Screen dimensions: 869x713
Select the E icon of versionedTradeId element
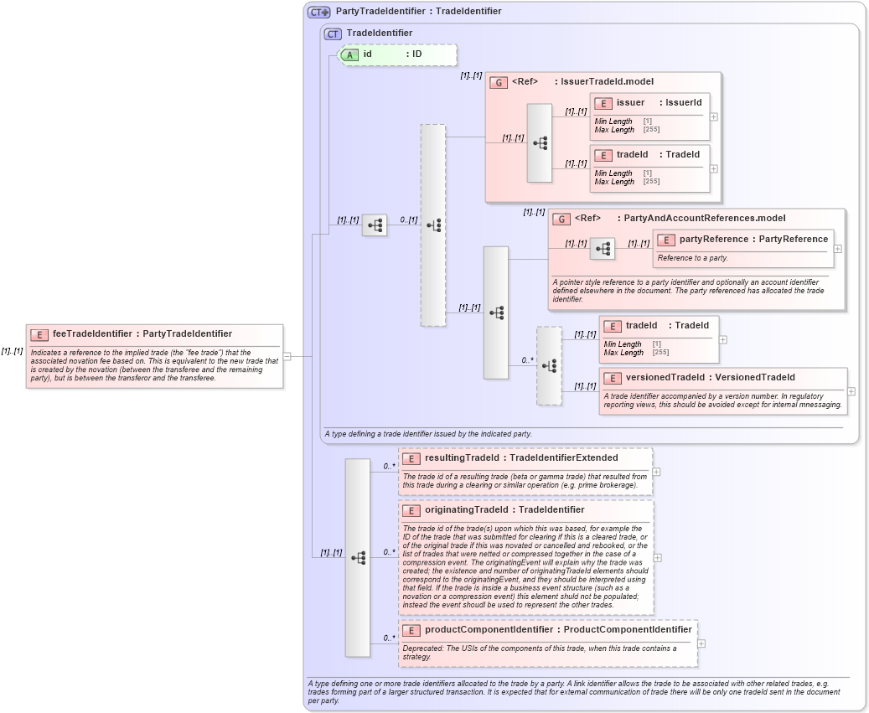[x=611, y=377]
